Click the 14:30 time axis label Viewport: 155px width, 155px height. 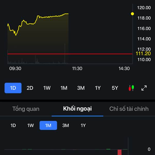(x=124, y=68)
